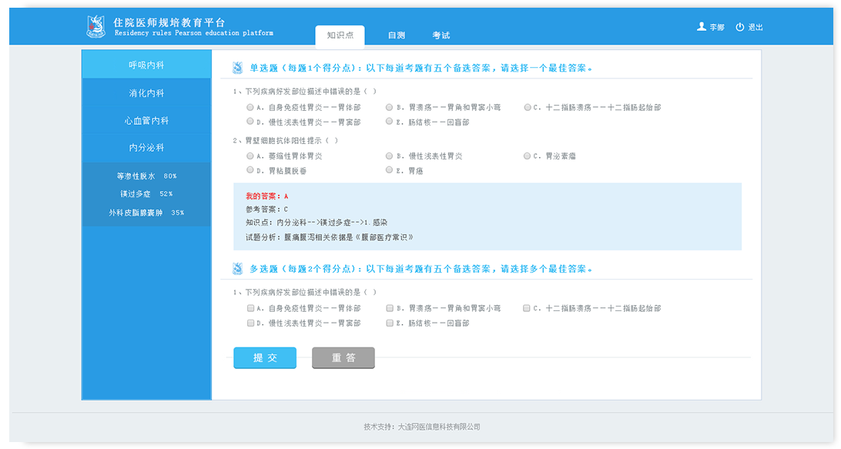Switch to the 考试 tab
Image resolution: width=841 pixels, height=449 pixels.
[x=441, y=35]
